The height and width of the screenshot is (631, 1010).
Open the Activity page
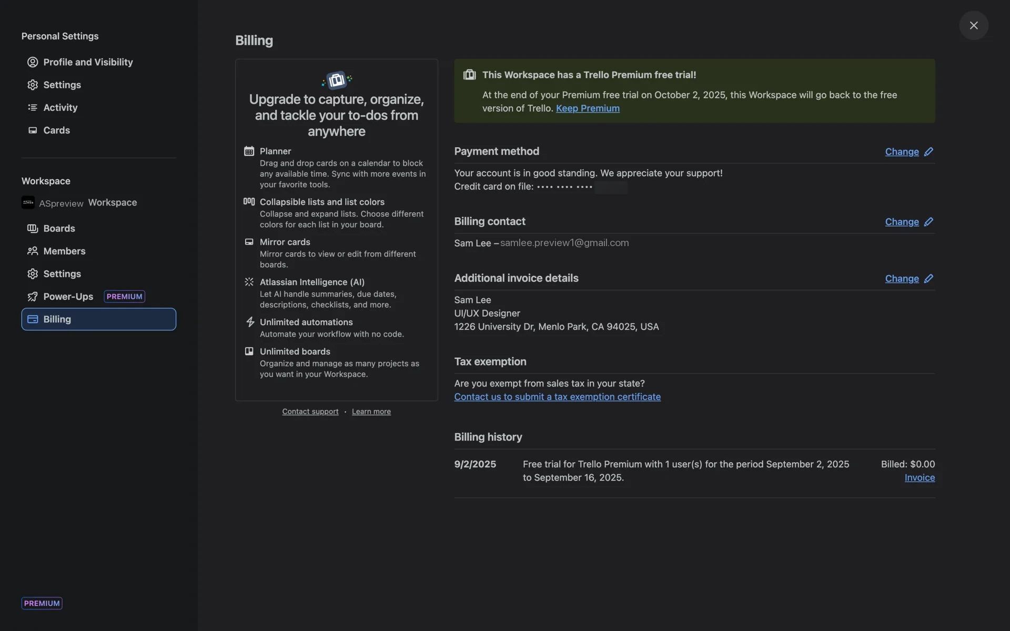click(x=99, y=107)
